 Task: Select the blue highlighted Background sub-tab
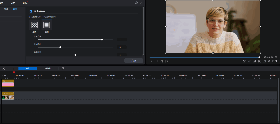coord(15,9)
